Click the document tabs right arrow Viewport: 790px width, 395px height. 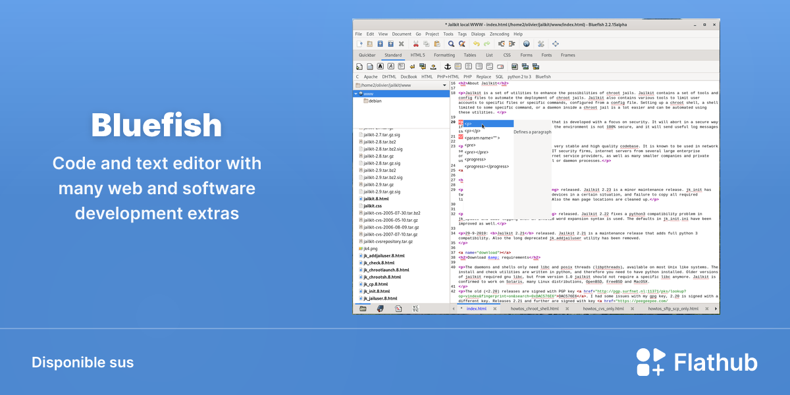click(x=716, y=308)
